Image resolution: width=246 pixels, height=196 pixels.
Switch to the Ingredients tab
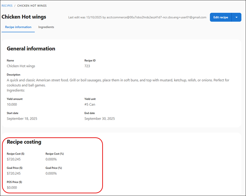46,27
